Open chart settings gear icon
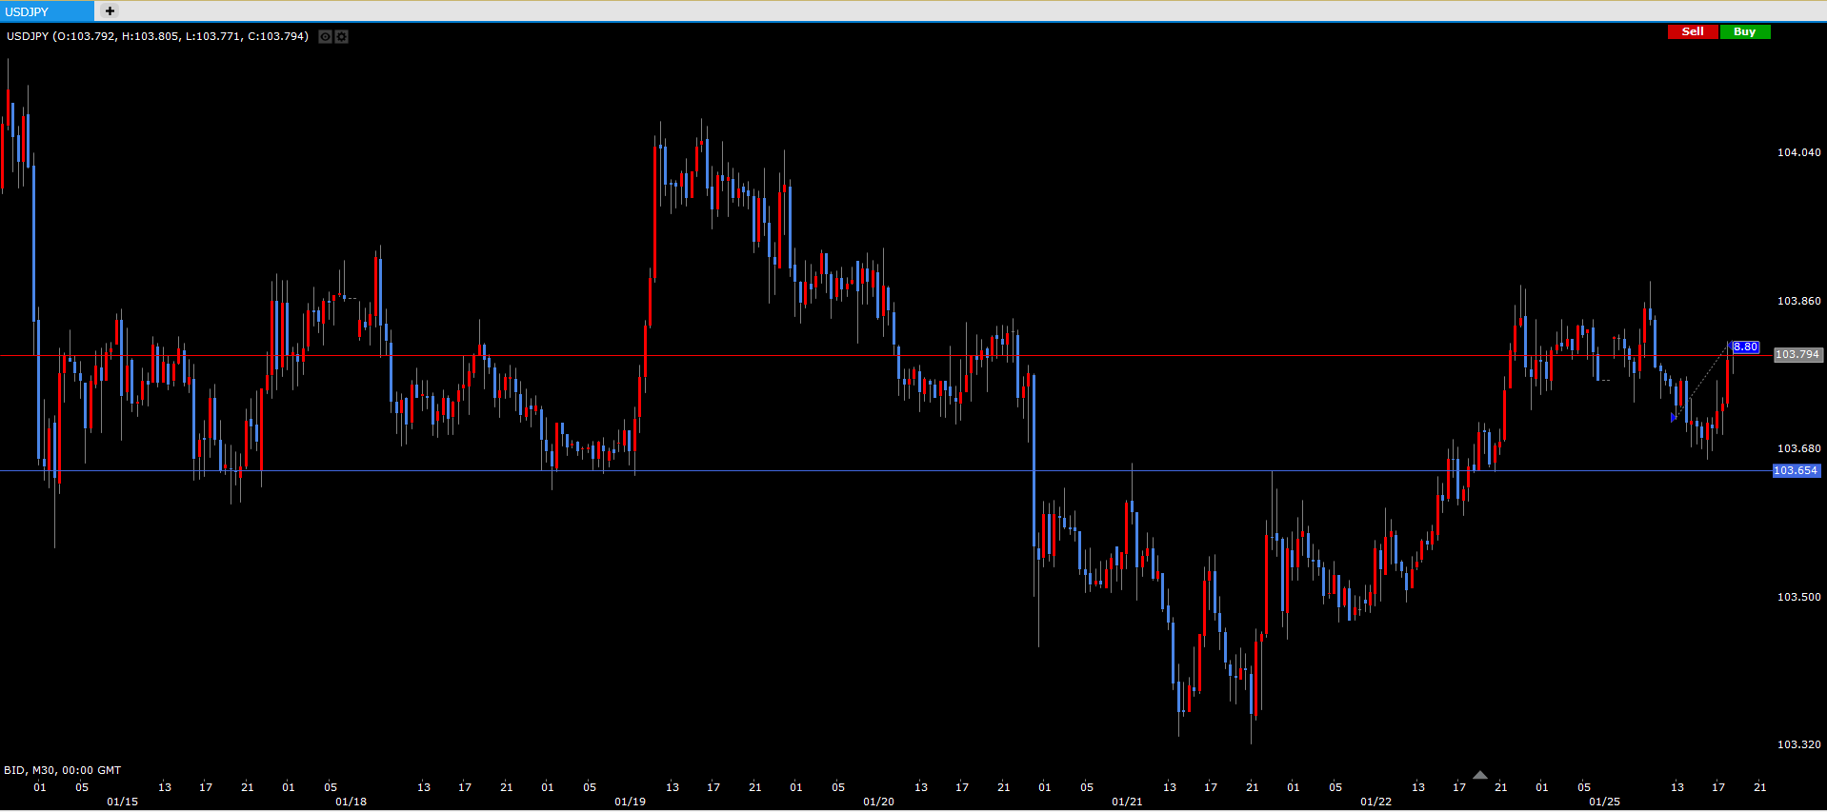1827x812 pixels. [341, 37]
